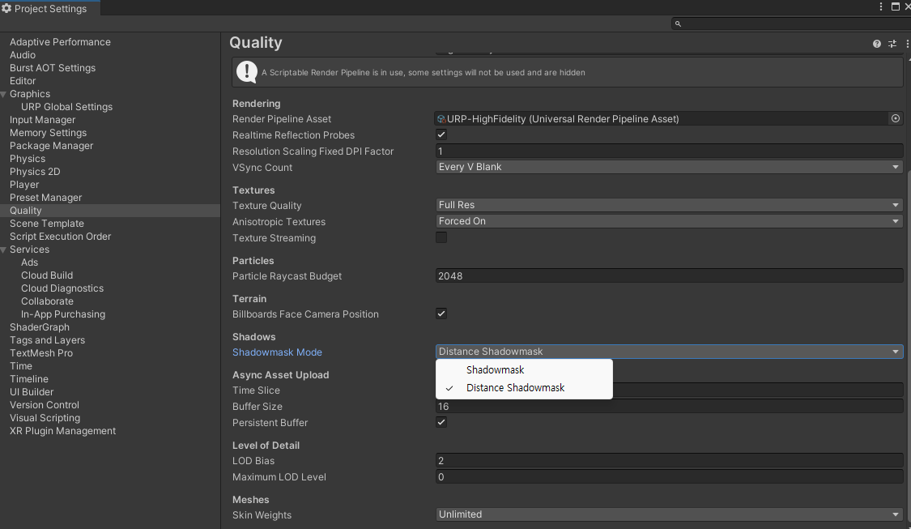Viewport: 911px width, 529px height.
Task: Open ShaderGraph settings
Action: pyautogui.click(x=40, y=327)
